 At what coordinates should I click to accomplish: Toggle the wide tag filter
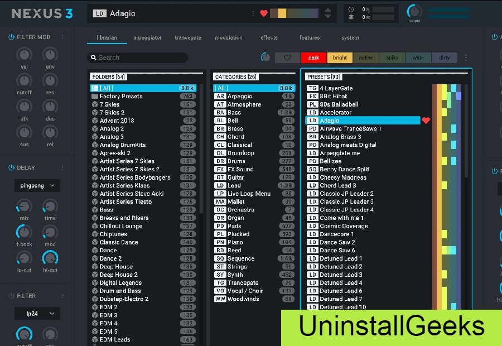pyautogui.click(x=418, y=57)
